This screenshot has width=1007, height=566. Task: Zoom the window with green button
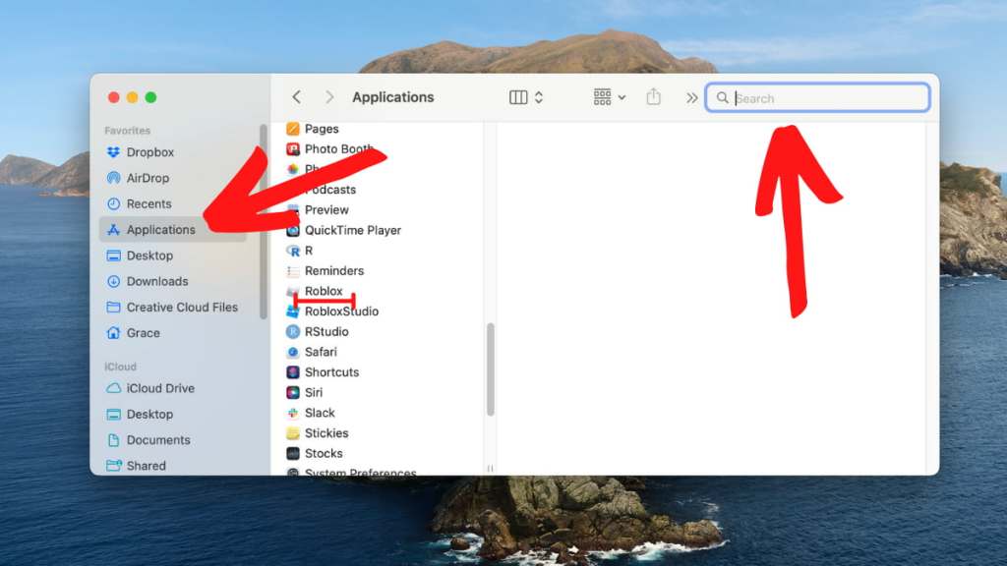click(150, 97)
